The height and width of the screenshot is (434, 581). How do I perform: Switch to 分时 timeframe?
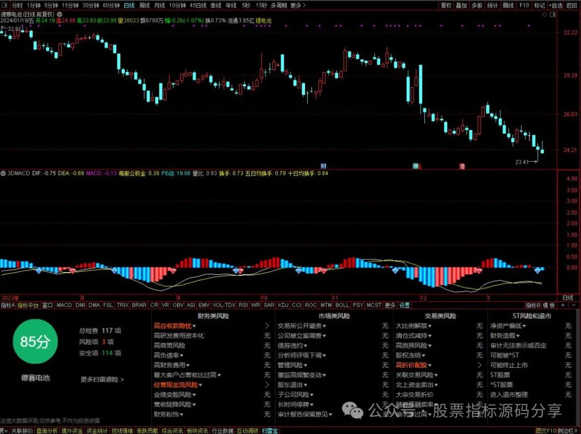17,5
